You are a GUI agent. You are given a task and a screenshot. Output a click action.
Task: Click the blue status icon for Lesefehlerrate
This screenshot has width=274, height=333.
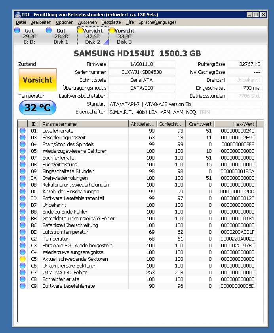(x=23, y=131)
